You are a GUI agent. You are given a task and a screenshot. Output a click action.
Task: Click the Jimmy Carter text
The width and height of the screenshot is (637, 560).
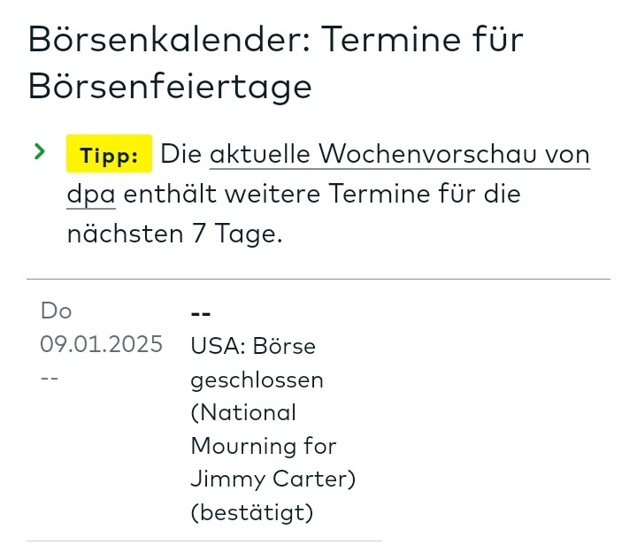click(272, 479)
